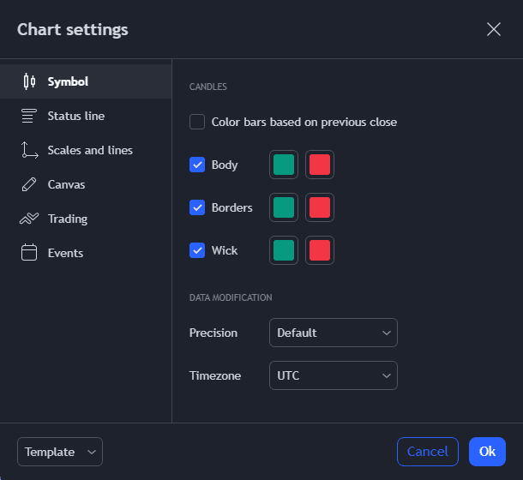Disable the Wick checkbox

click(x=197, y=250)
